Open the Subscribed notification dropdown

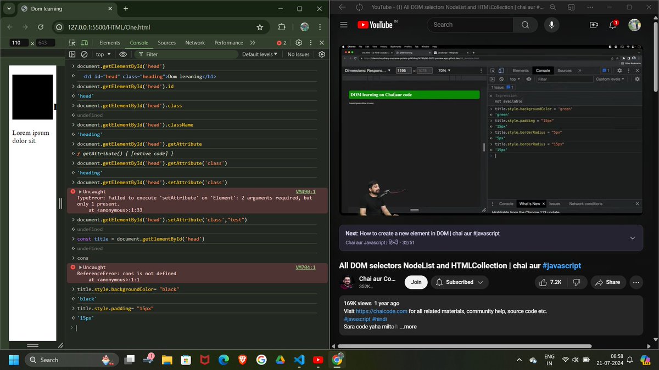point(460,282)
